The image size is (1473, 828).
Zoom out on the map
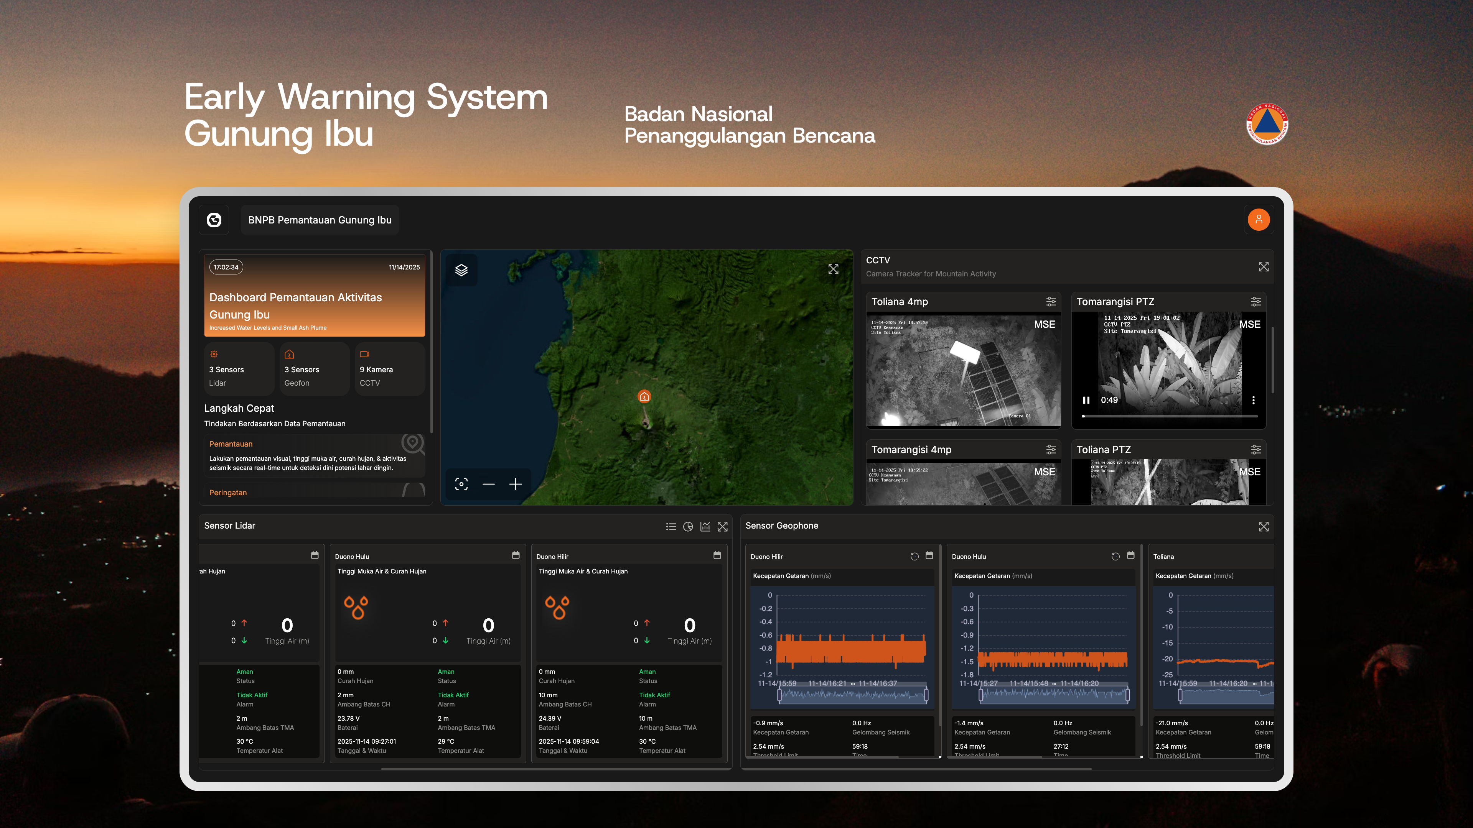click(488, 485)
